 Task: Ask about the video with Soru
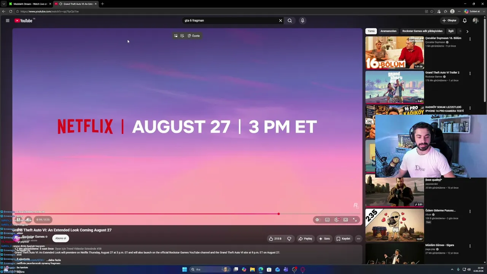pos(325,239)
